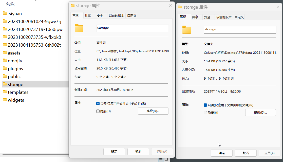The width and height of the screenshot is (283, 162).
Task: Click title bar folder icon of left dialog
Action: [x=73, y=6]
